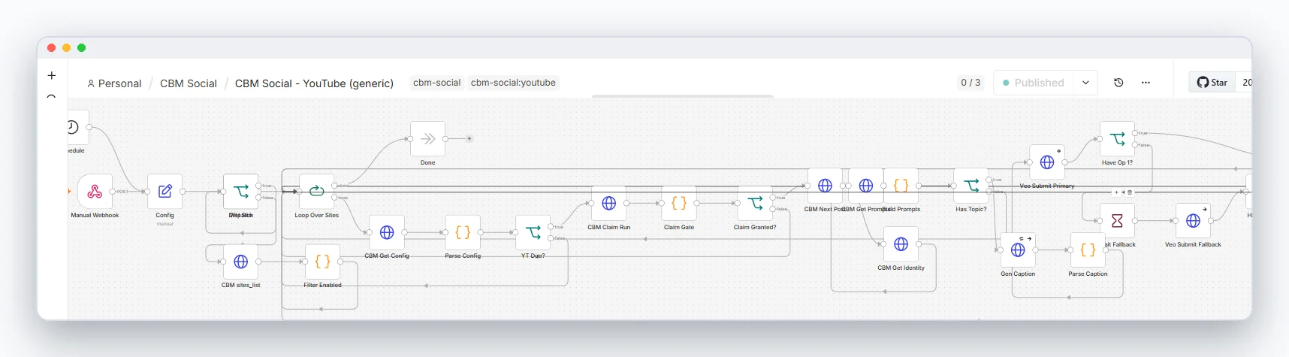Select the Loop Over Sites node

tap(317, 192)
